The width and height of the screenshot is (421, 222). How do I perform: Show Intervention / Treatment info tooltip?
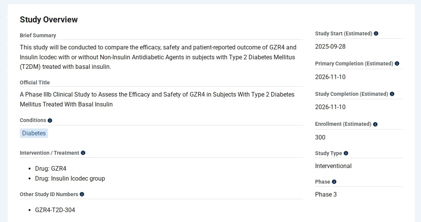click(83, 153)
